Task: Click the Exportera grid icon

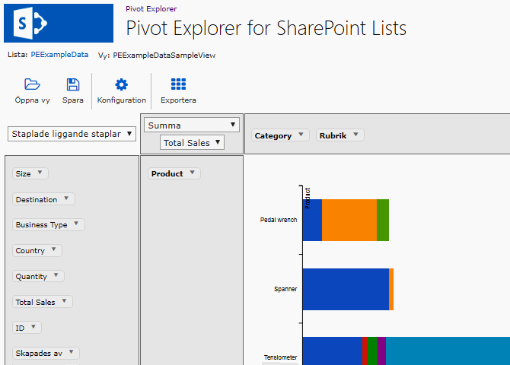Action: pyautogui.click(x=178, y=84)
